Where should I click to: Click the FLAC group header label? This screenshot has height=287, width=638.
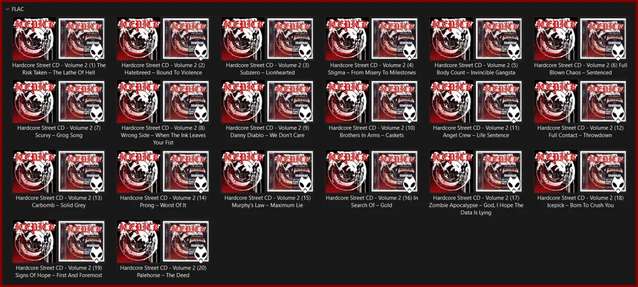coord(18,9)
